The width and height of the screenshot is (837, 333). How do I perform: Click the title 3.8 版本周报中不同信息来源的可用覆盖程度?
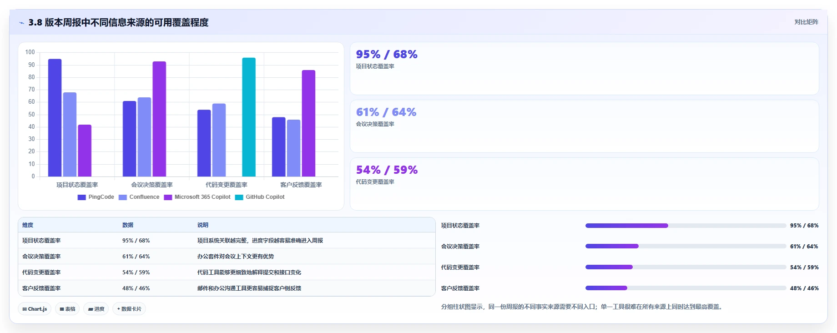point(118,23)
